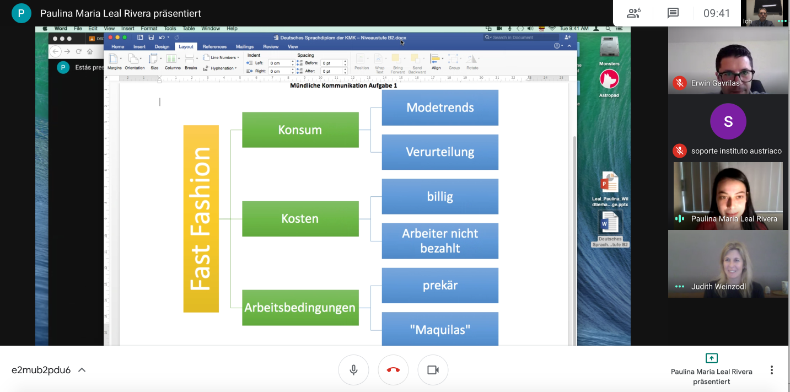The height and width of the screenshot is (392, 790).
Task: Open more options three-dot menu
Action: point(772,370)
